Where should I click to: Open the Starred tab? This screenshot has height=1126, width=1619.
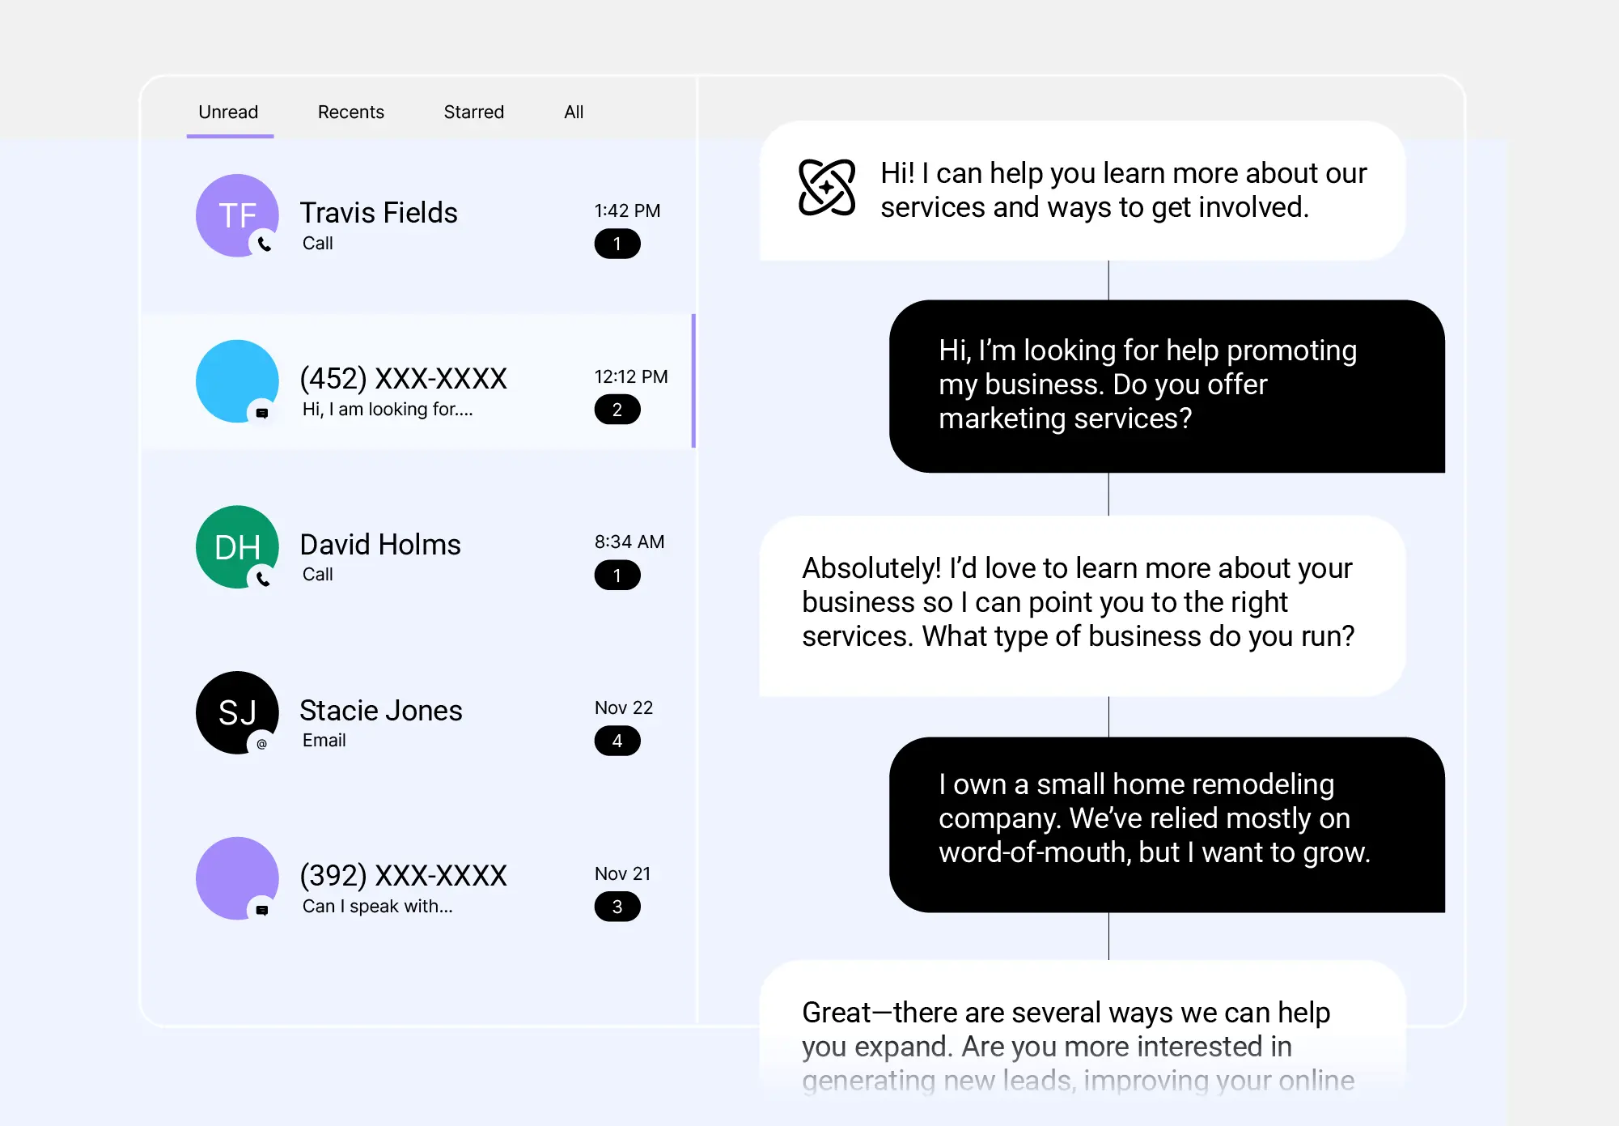point(473,112)
